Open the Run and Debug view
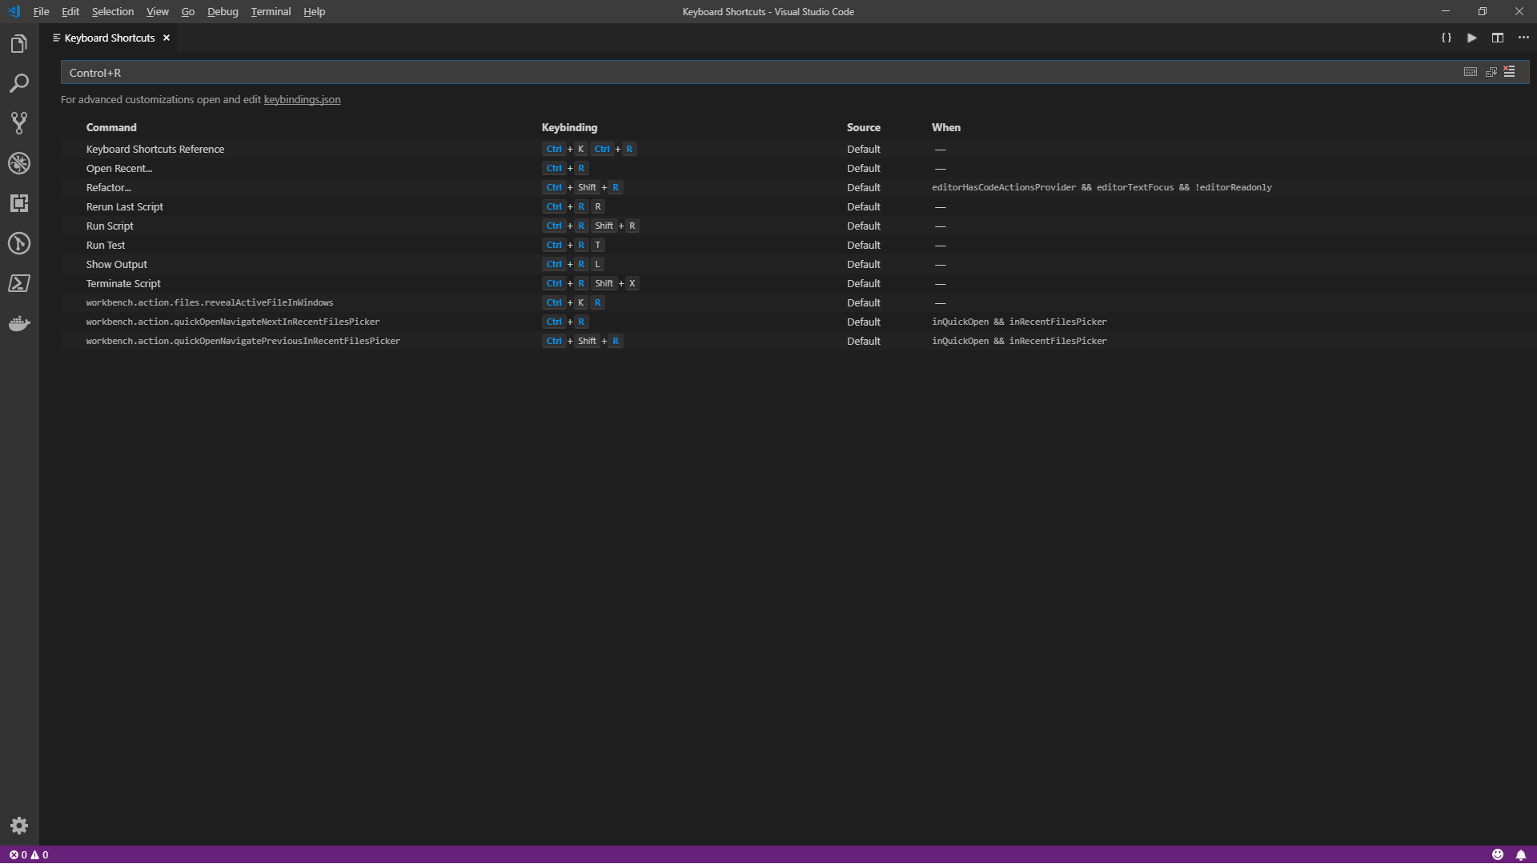Viewport: 1537px width, 864px height. point(19,163)
